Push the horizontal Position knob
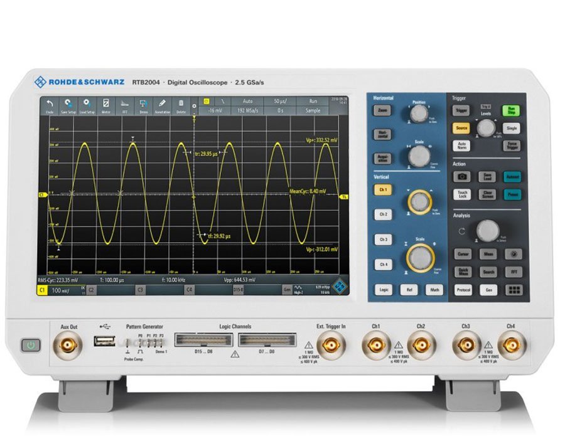The image size is (565, 439). (x=418, y=114)
